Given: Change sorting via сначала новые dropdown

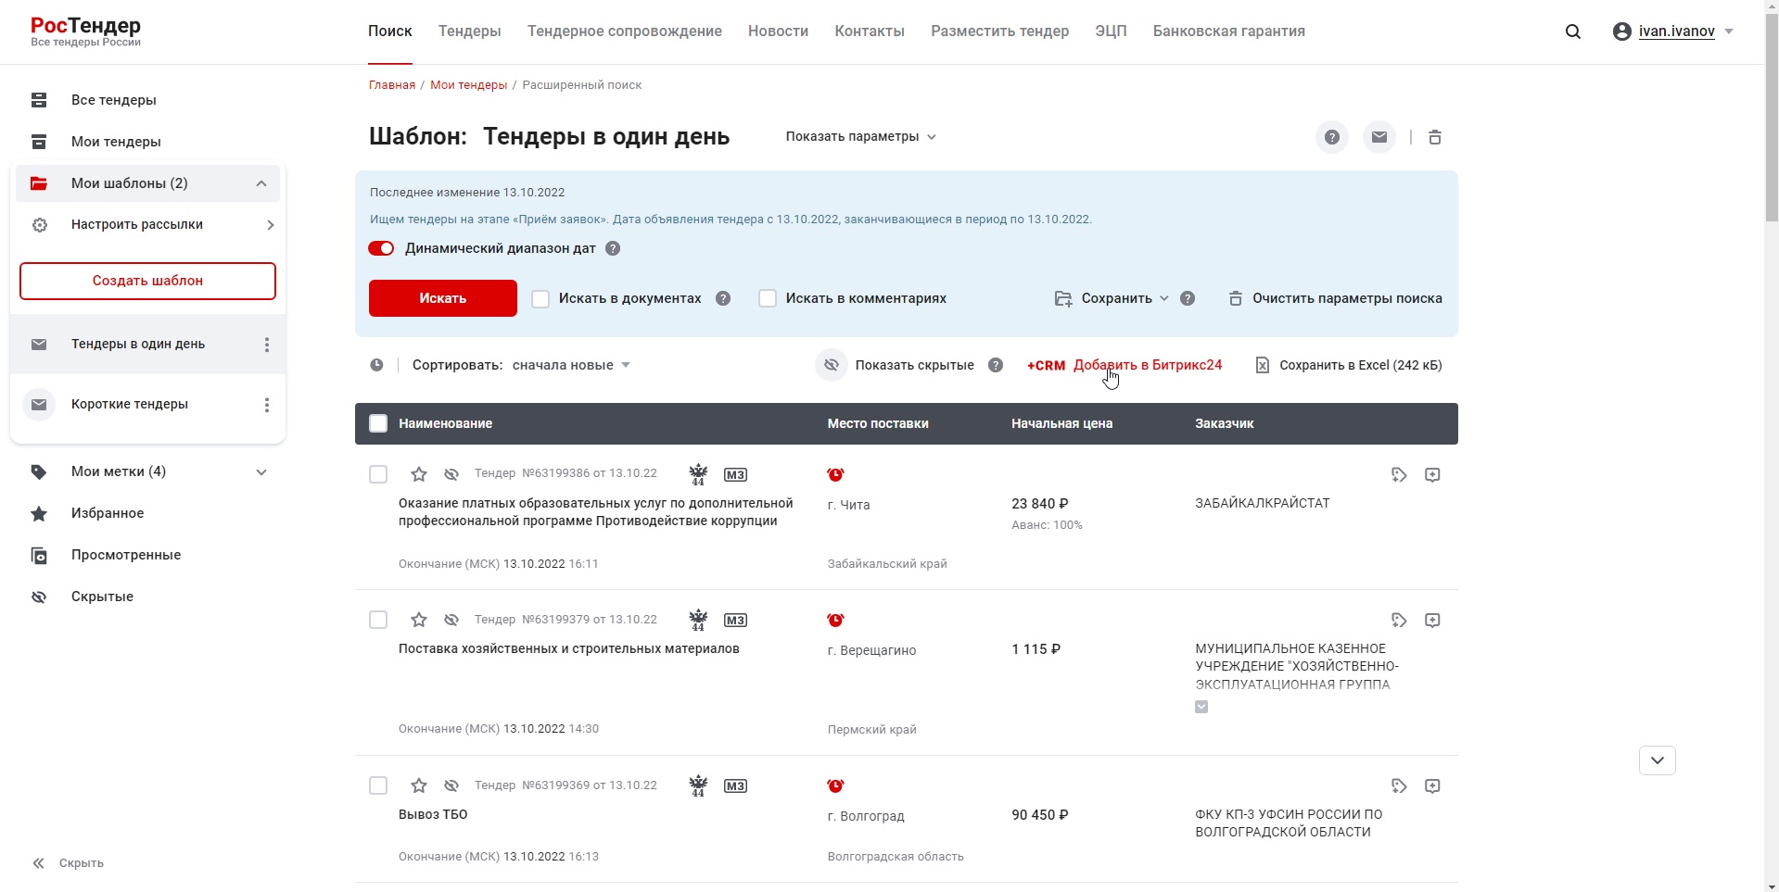Looking at the screenshot, I should 569,364.
